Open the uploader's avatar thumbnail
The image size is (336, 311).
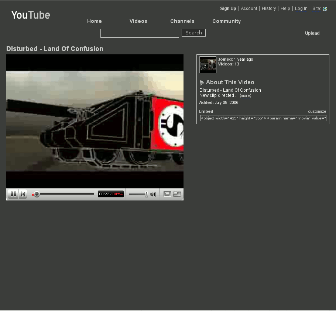tap(208, 65)
